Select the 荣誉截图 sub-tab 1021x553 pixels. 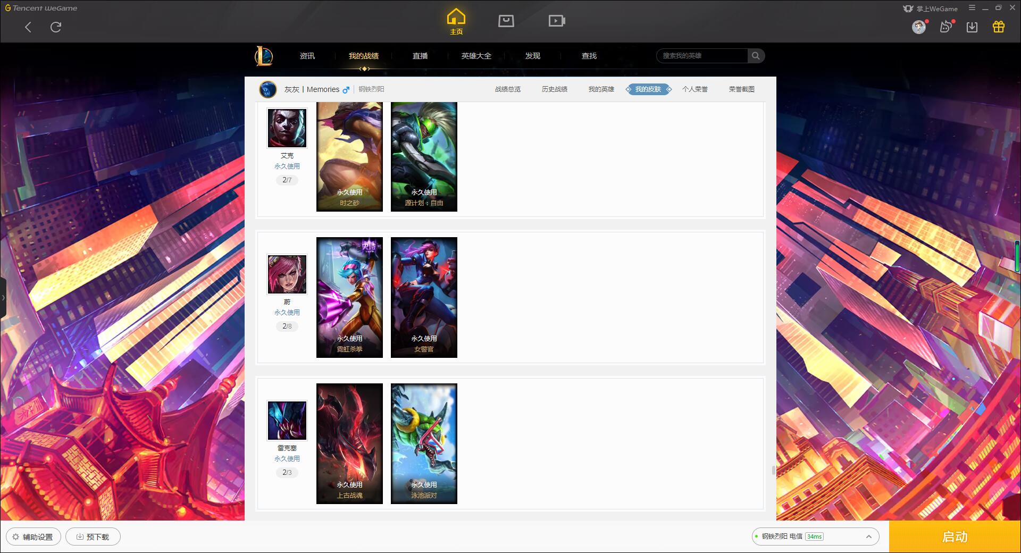pyautogui.click(x=742, y=89)
